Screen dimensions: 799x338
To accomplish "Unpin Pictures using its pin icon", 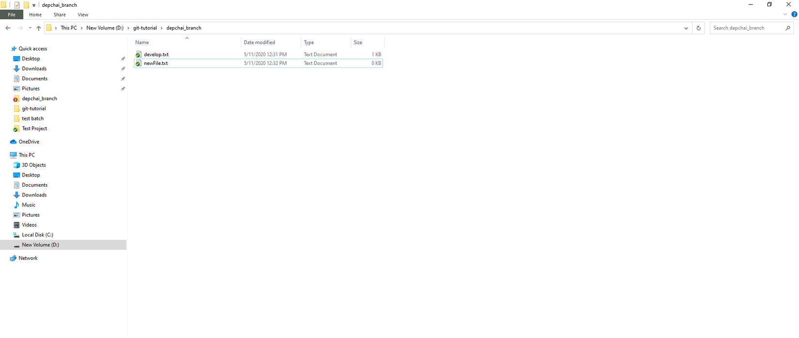I will (123, 88).
